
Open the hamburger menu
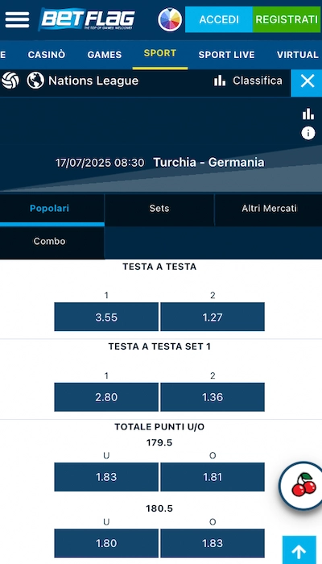pos(17,19)
